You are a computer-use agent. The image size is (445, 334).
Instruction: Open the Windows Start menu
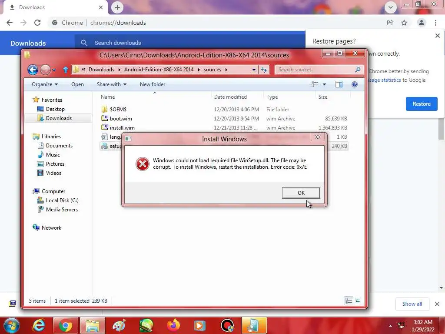(11, 325)
